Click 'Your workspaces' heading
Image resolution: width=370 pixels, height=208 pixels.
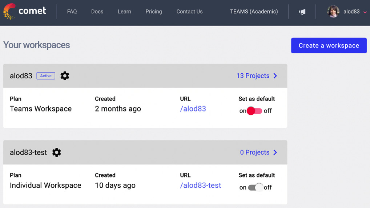(37, 45)
